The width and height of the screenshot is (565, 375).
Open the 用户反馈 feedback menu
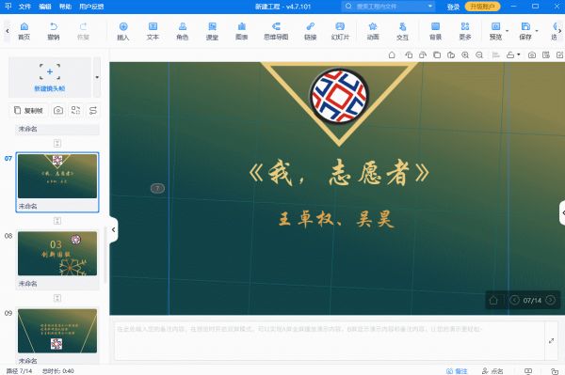coord(91,7)
